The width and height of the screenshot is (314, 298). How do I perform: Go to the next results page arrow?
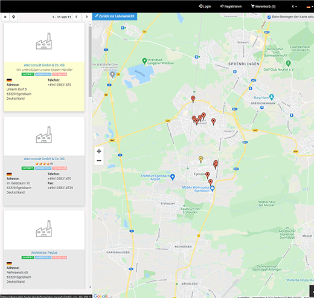pyautogui.click(x=86, y=17)
